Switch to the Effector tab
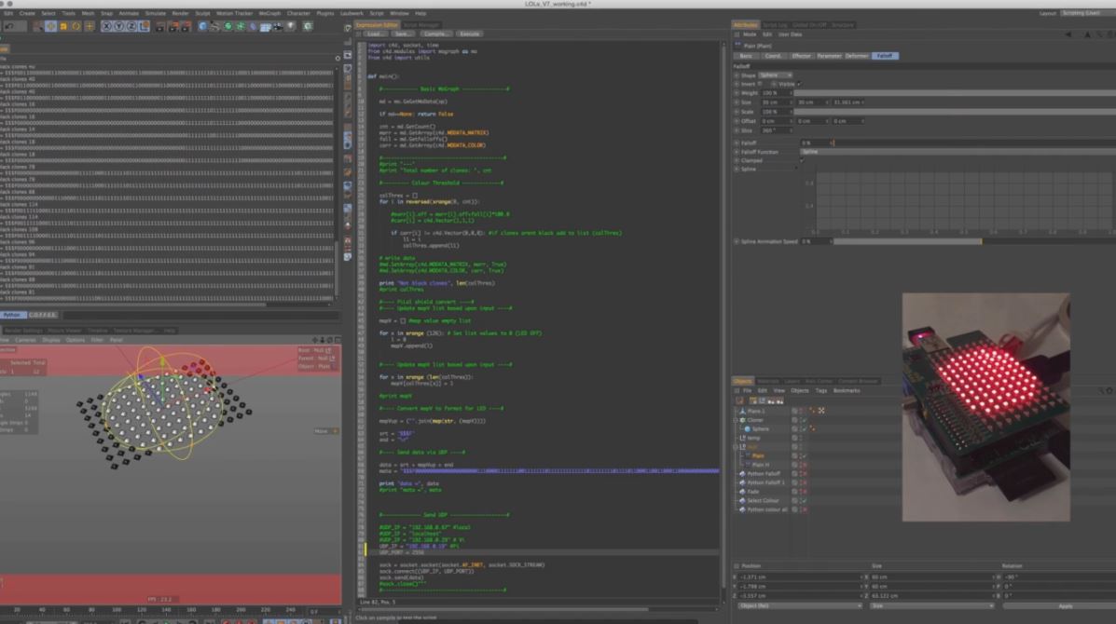 tap(802, 56)
